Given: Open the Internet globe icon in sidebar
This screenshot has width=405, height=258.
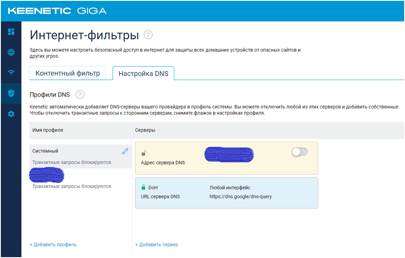Looking at the screenshot, I should coord(11,52).
